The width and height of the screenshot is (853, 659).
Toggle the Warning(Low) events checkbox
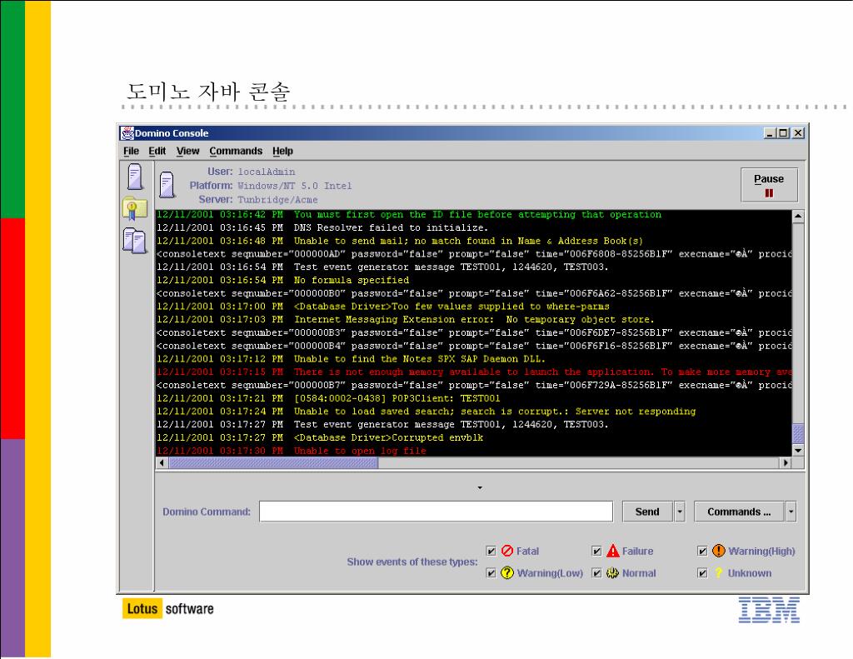tap(491, 573)
